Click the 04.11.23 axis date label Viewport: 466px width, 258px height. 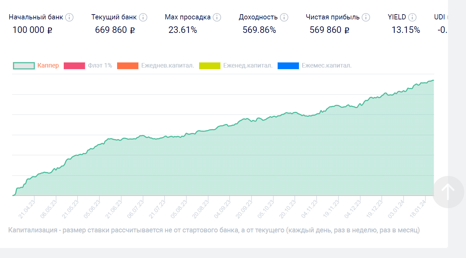point(309,208)
